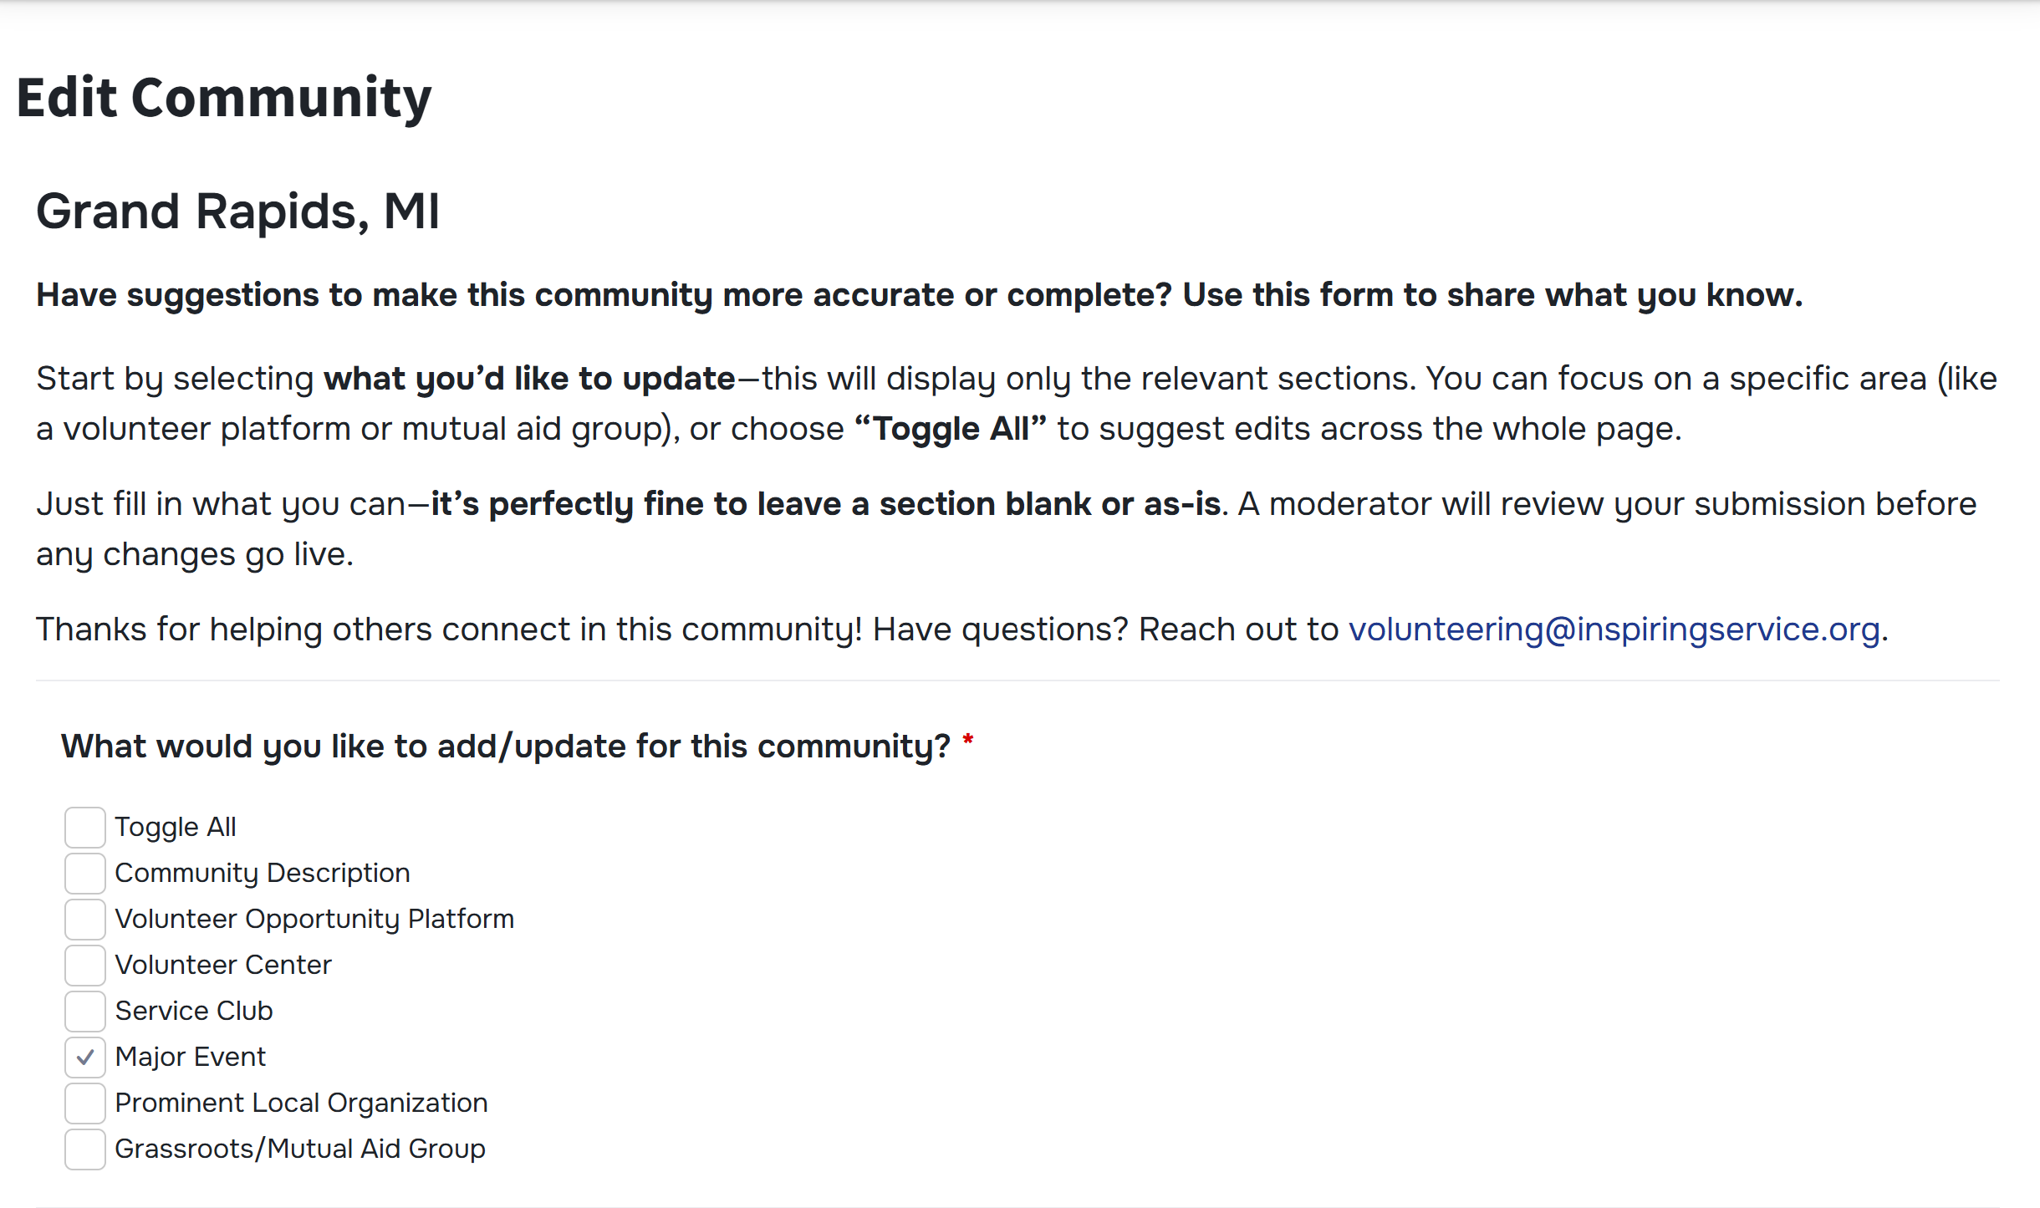
Task: Click the 'Toggle All' label text
Action: coord(176,827)
